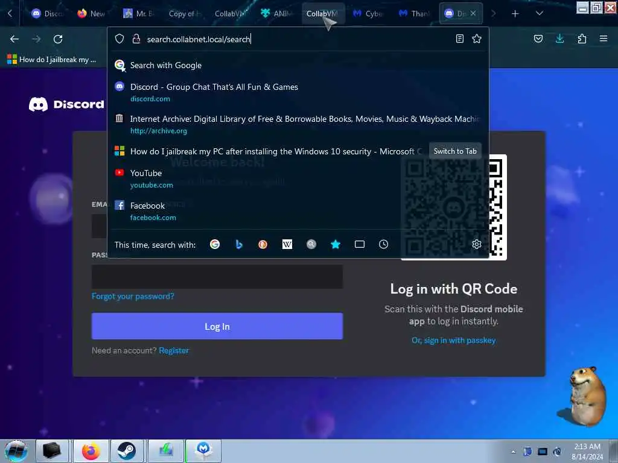
Task: Click the Discord logo on the page
Action: [66, 104]
